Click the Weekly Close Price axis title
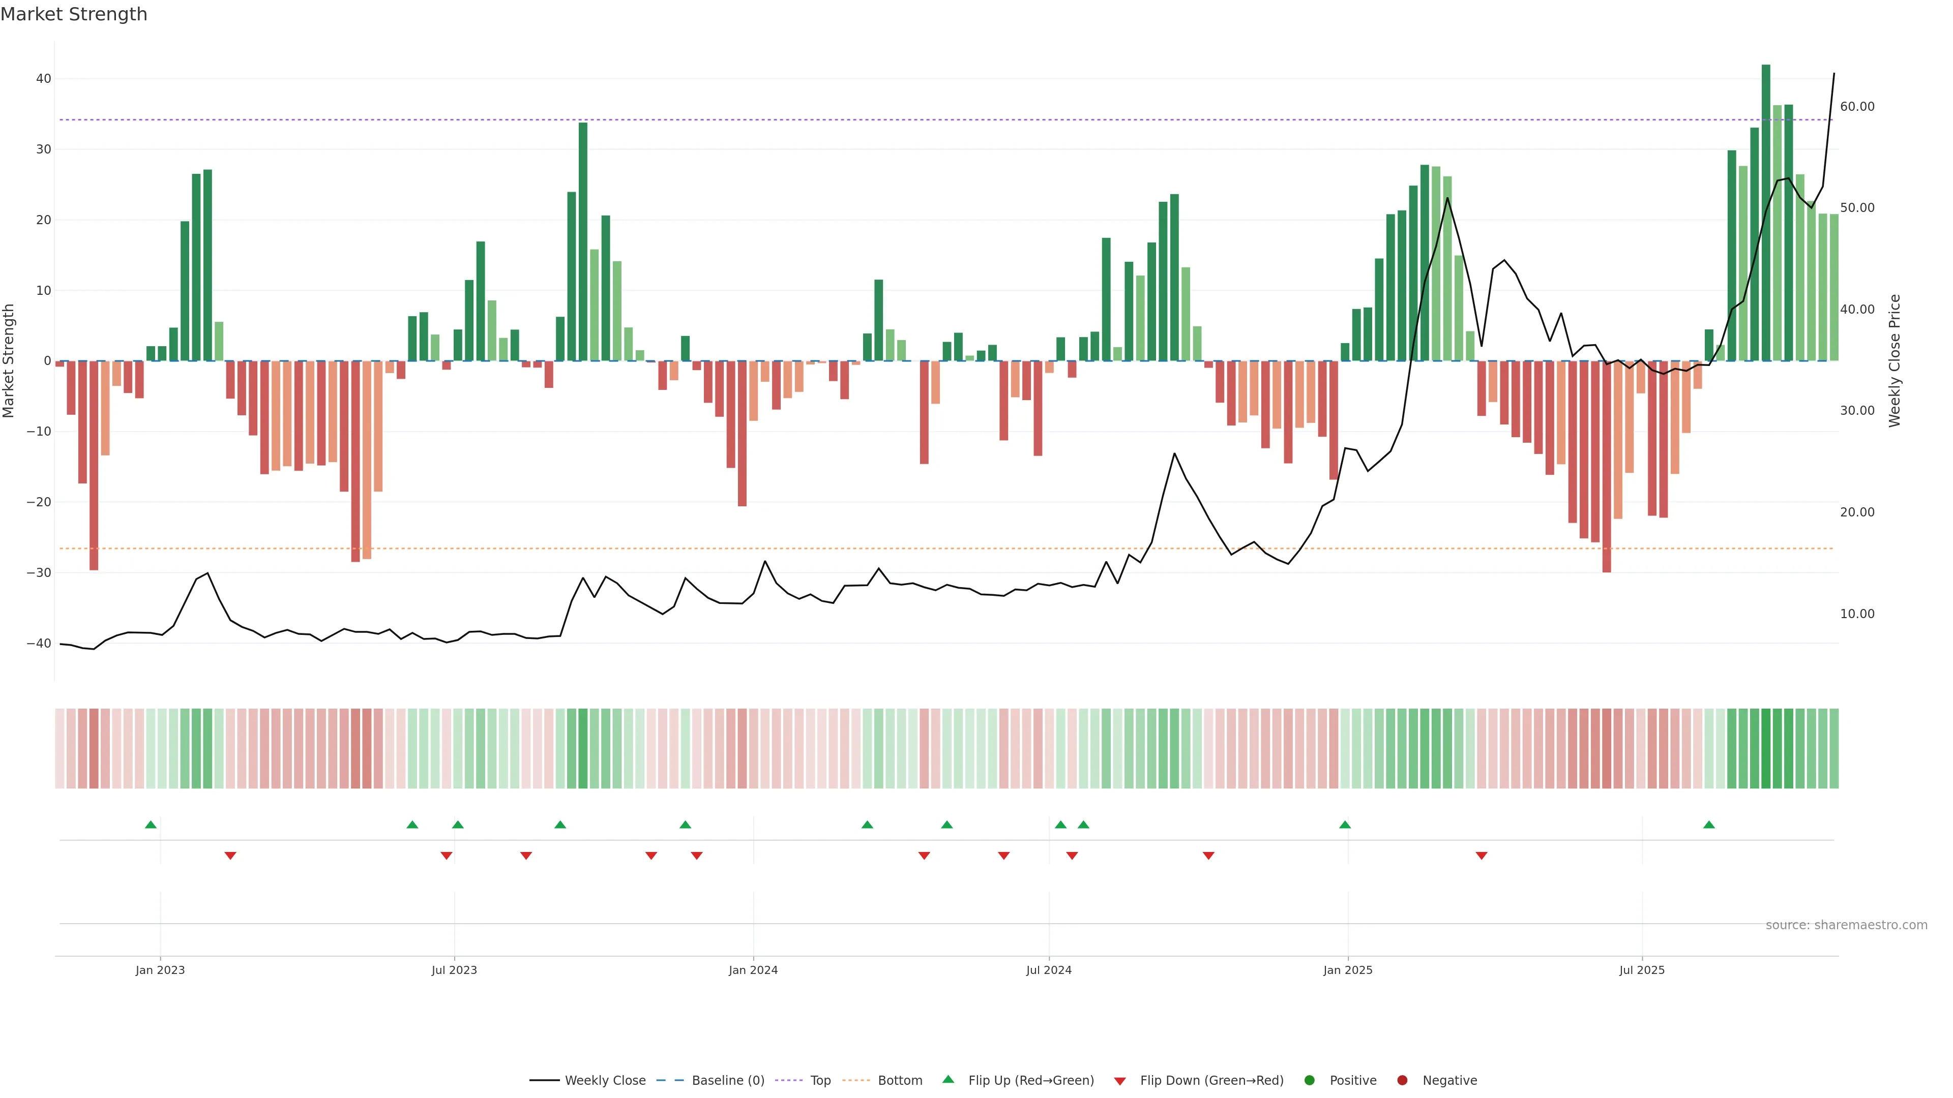The image size is (1953, 1098). click(x=1895, y=361)
